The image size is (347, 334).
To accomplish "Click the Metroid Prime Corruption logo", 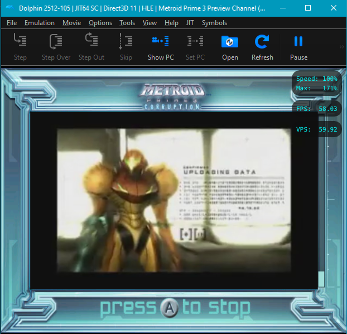I will pyautogui.click(x=172, y=96).
